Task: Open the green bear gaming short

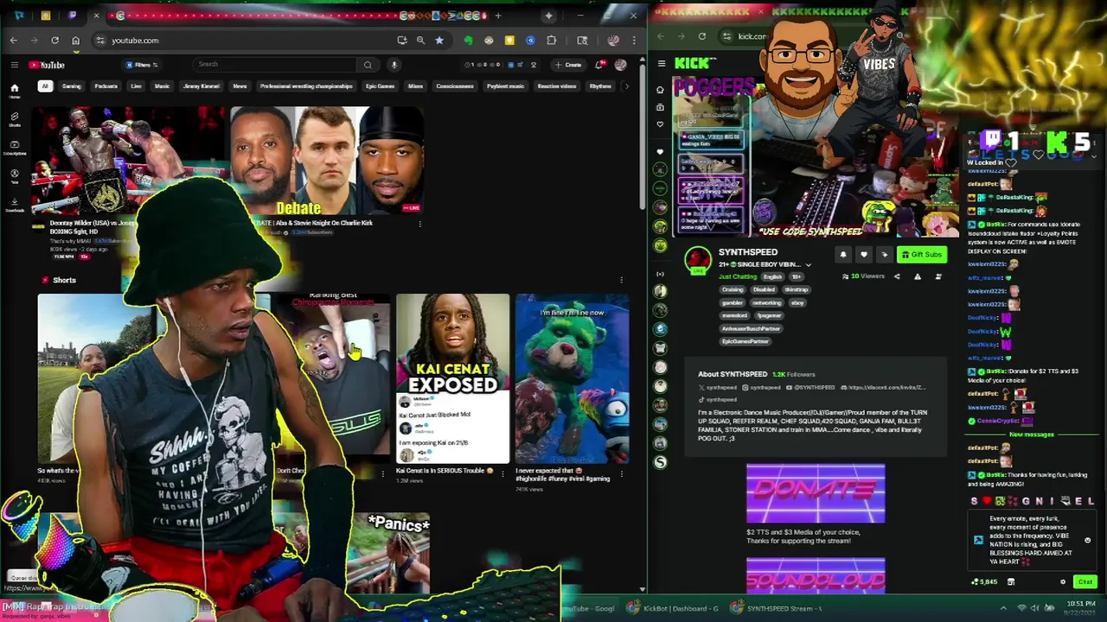Action: [572, 378]
